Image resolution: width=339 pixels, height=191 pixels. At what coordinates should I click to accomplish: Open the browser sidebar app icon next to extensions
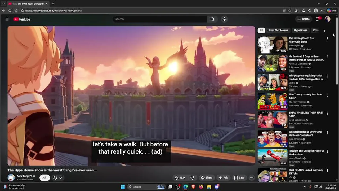click(303, 11)
